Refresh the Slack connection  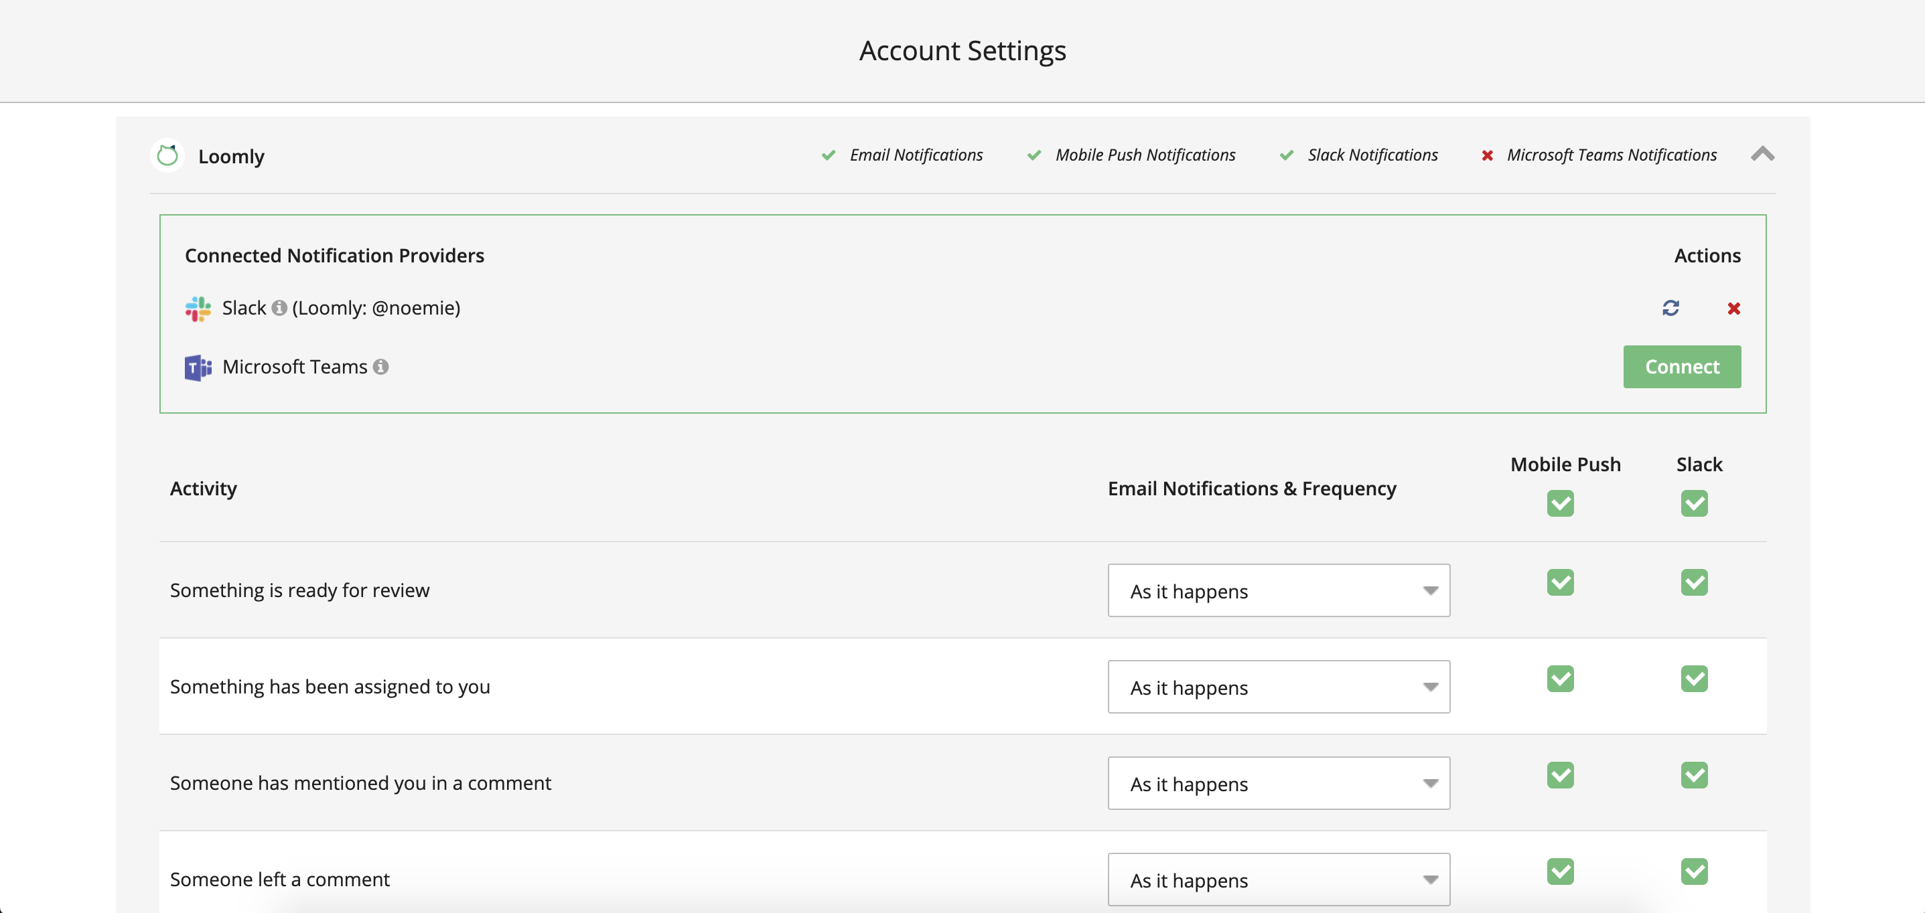point(1672,307)
